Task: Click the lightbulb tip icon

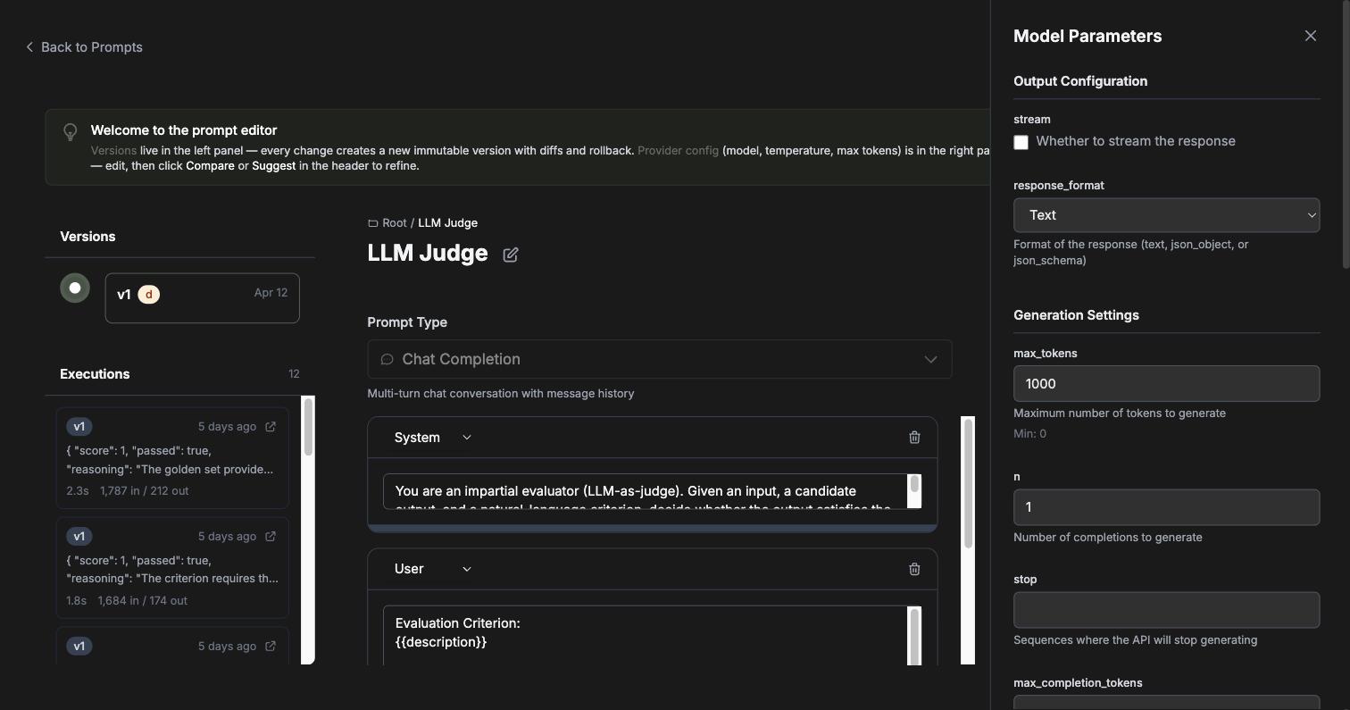Action: [70, 131]
